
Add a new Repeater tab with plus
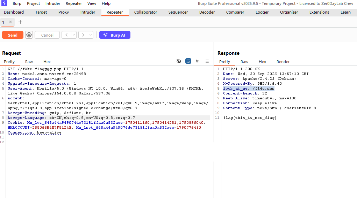click(20, 22)
